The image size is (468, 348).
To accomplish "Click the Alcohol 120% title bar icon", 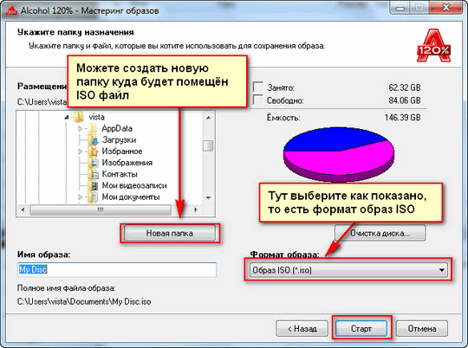I will (11, 11).
